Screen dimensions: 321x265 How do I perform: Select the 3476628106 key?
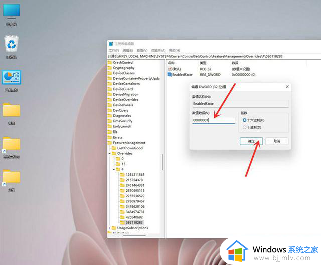point(135,206)
